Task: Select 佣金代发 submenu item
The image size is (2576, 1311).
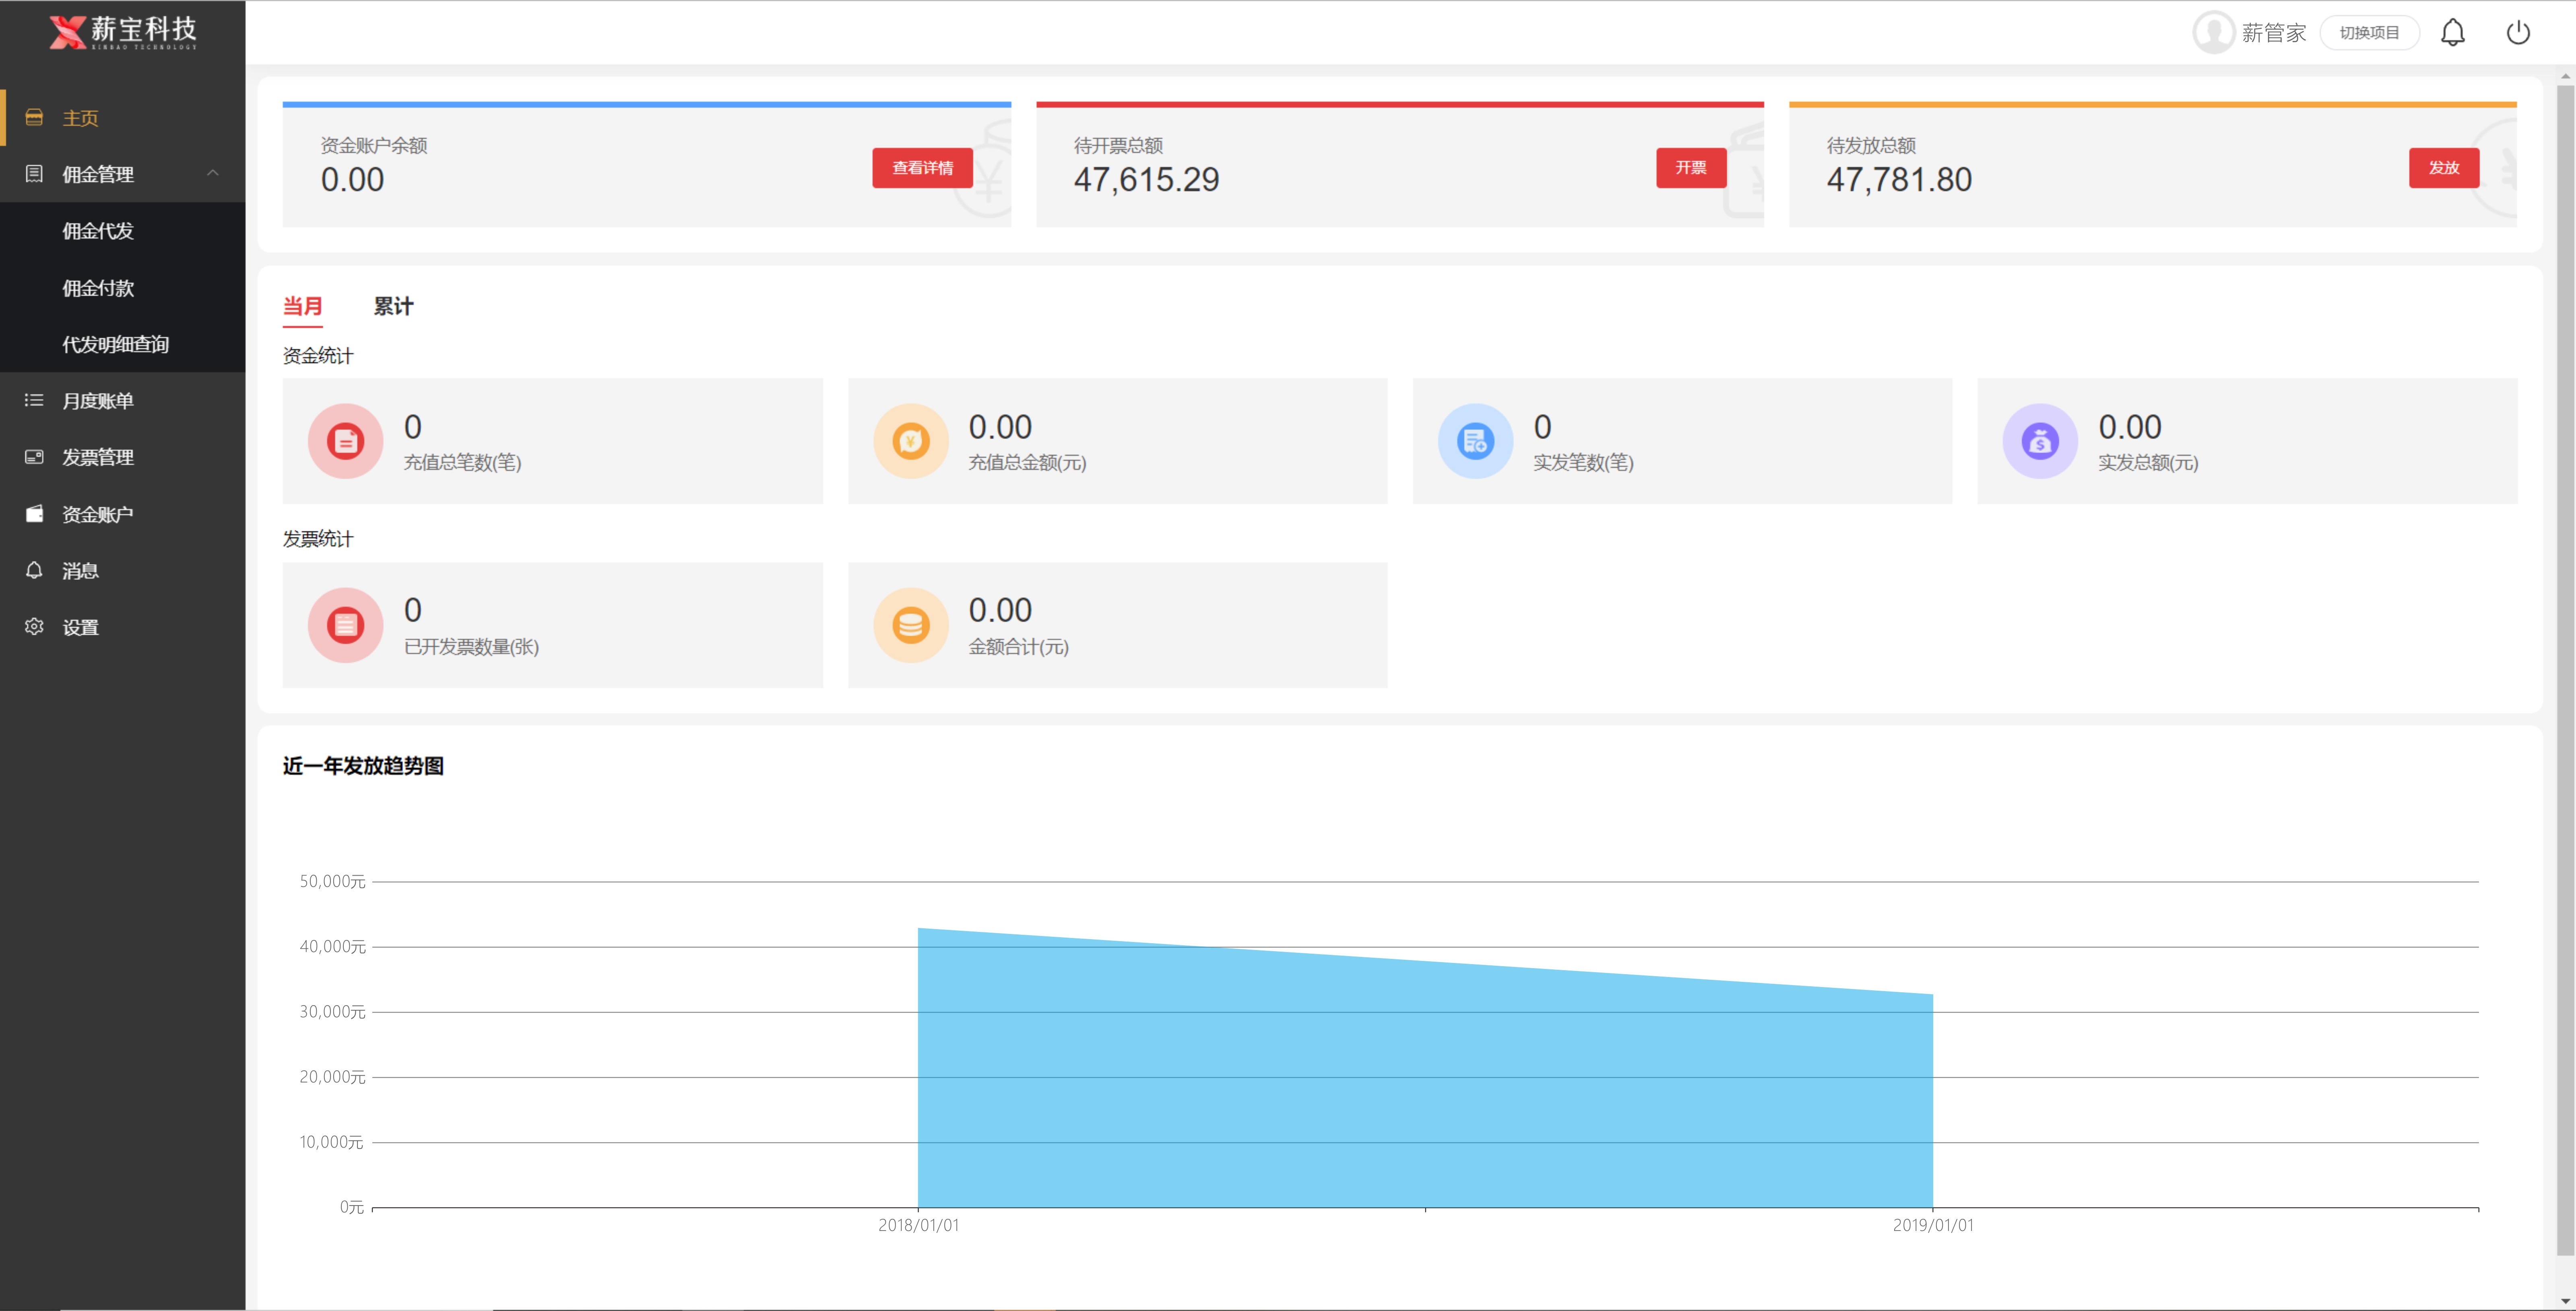Action: pos(123,231)
